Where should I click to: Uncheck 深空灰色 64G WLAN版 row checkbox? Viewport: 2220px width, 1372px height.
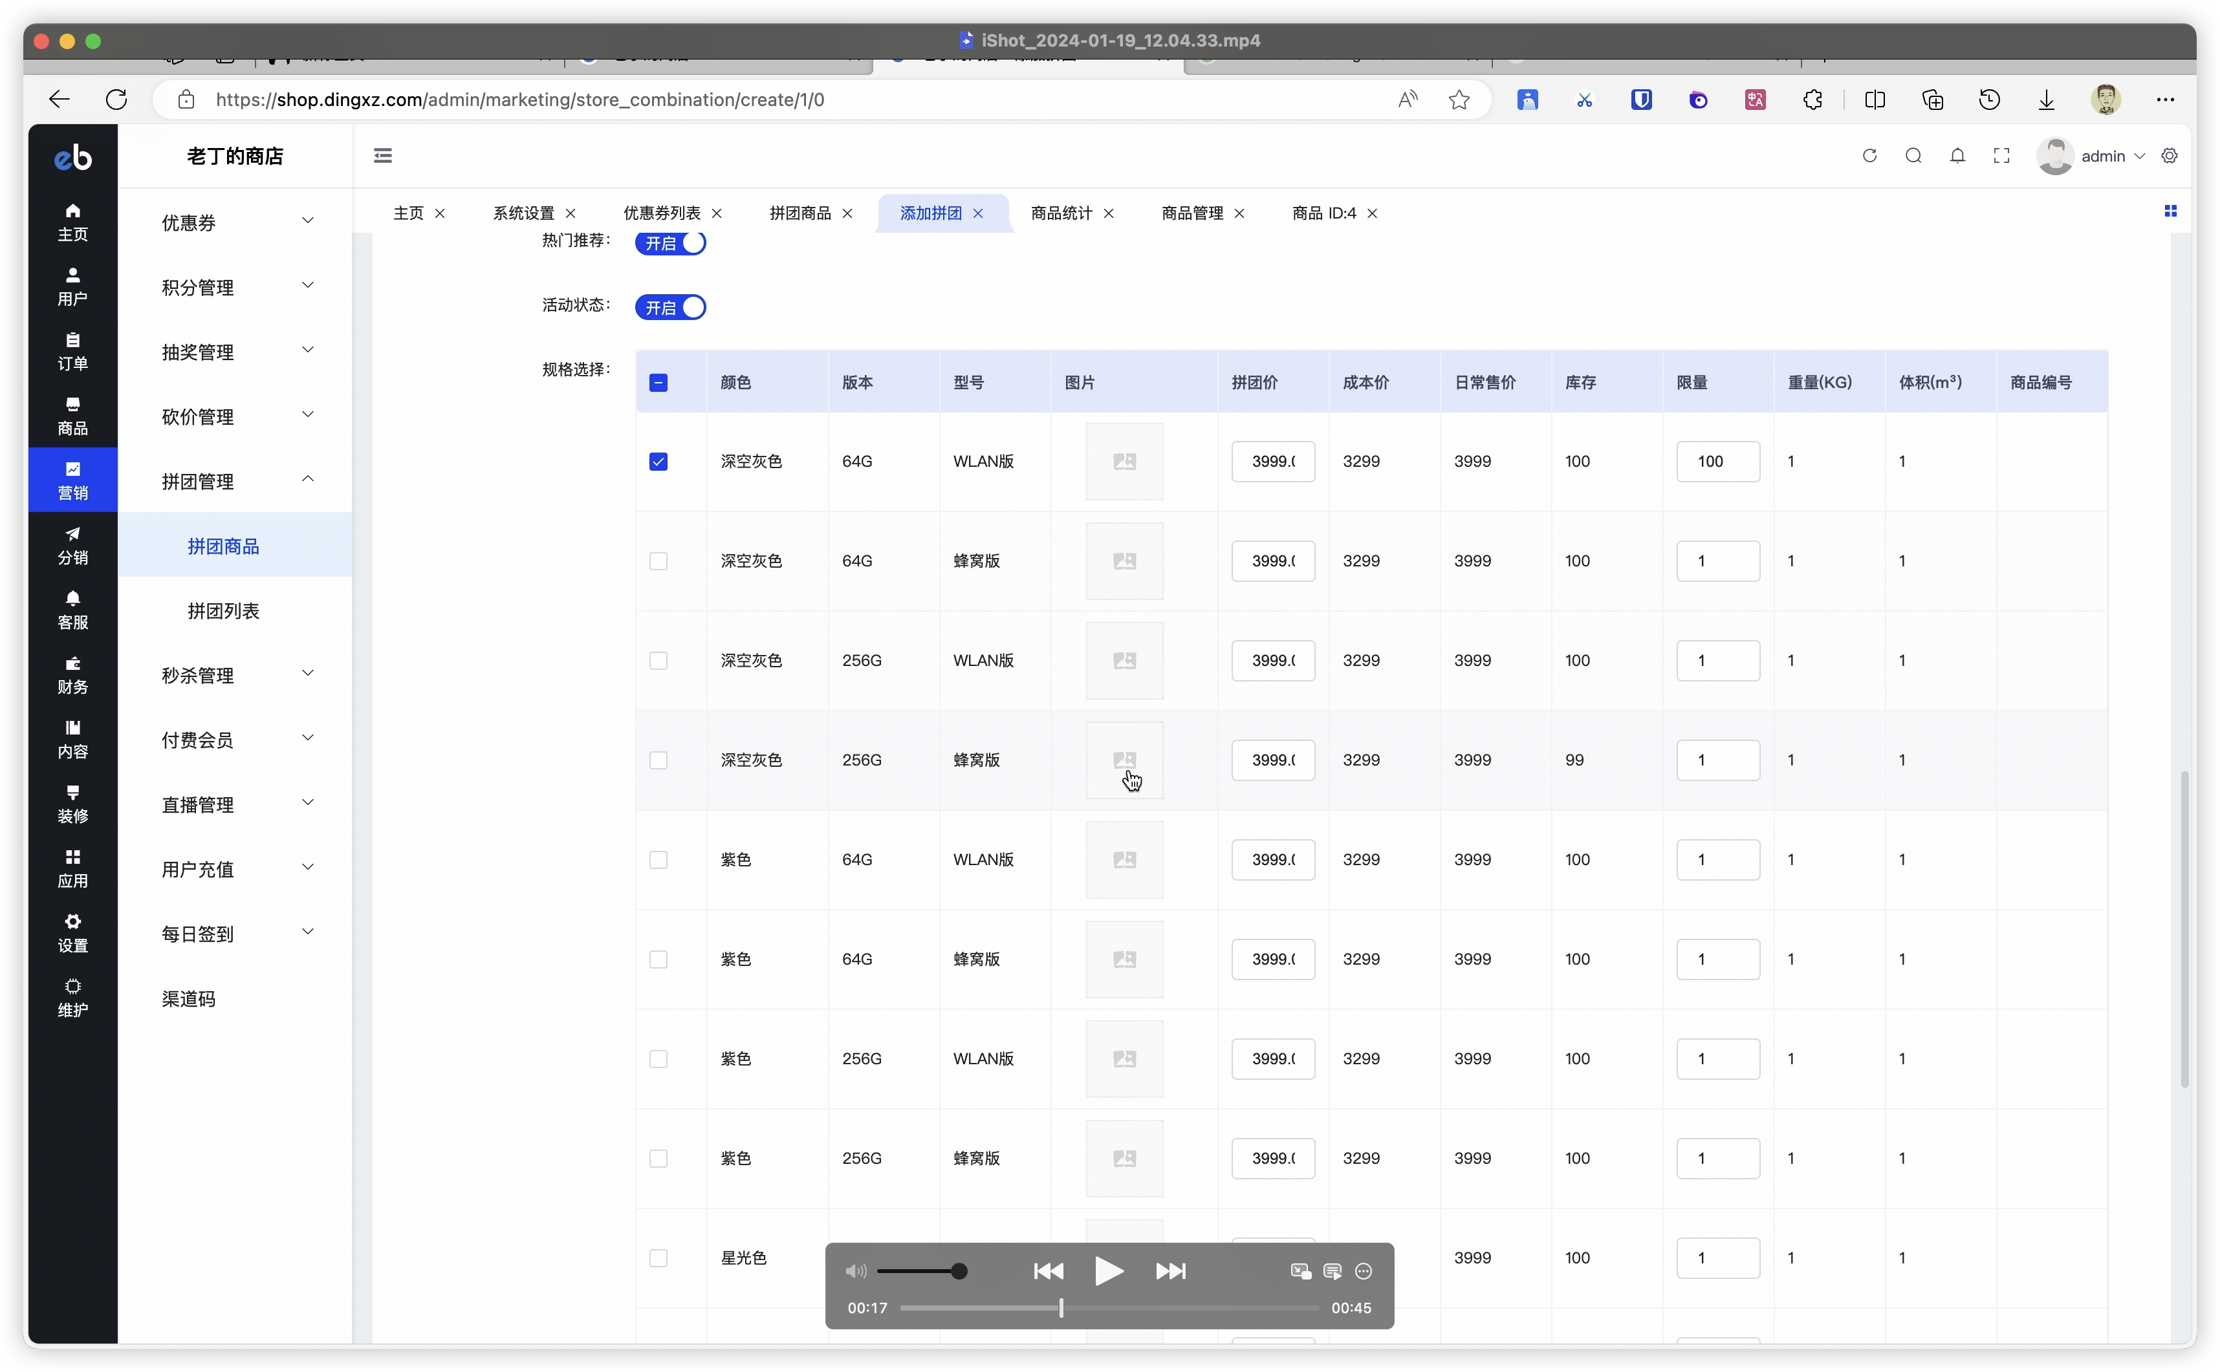659,461
